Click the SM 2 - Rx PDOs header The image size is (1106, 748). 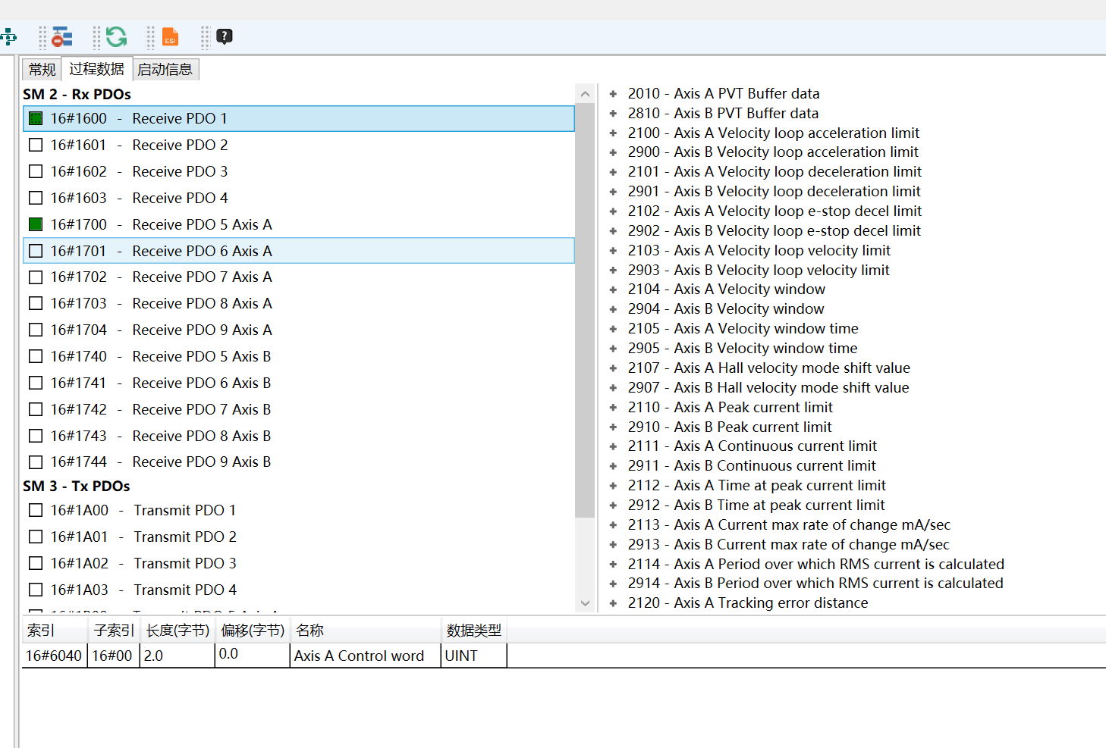(x=77, y=94)
